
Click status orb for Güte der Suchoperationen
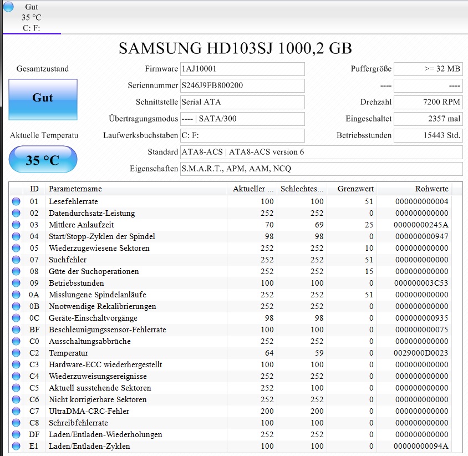(16, 271)
